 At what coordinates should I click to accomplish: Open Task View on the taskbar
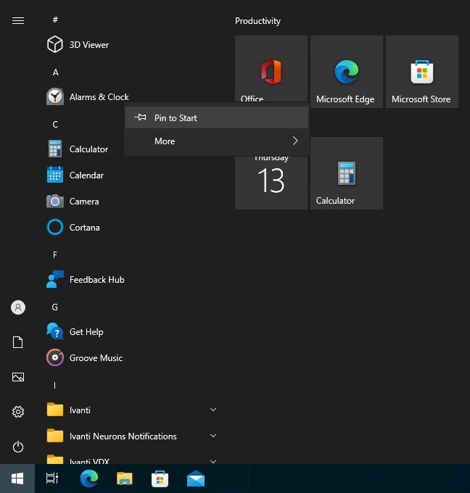click(52, 478)
